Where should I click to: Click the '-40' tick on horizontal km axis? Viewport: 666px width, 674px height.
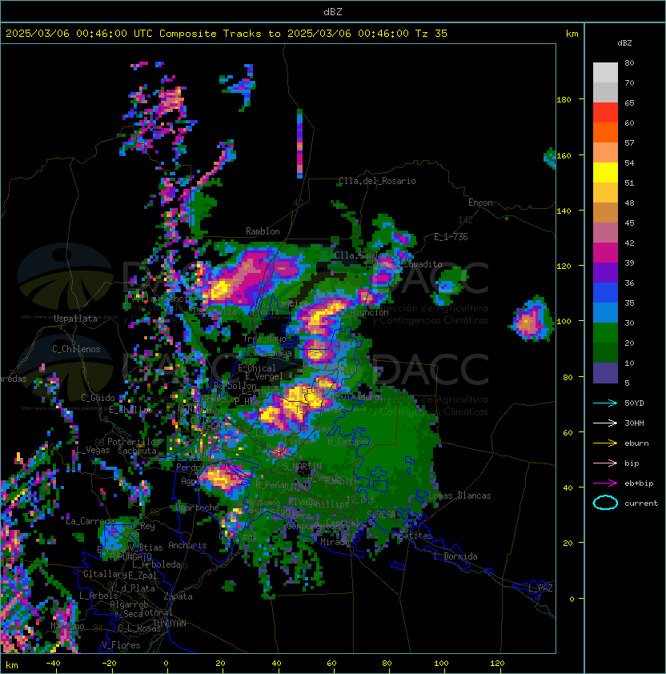54,664
